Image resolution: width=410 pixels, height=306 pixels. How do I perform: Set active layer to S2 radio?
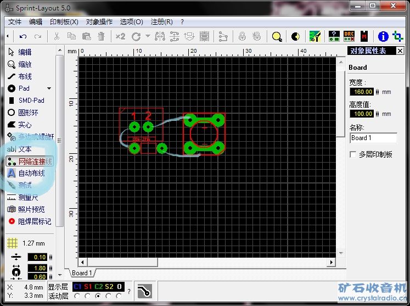point(109,296)
